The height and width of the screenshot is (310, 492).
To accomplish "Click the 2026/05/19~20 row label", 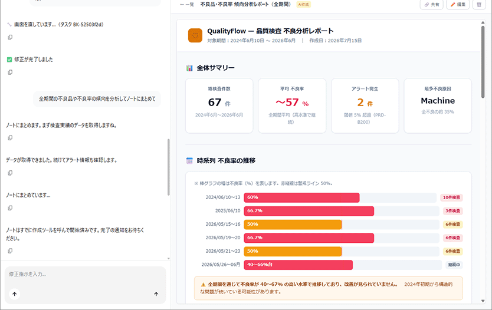I will click(223, 238).
